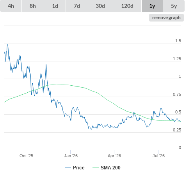Click the Apr '26 axis label
Image resolution: width=185 pixels, height=178 pixels.
tap(114, 156)
